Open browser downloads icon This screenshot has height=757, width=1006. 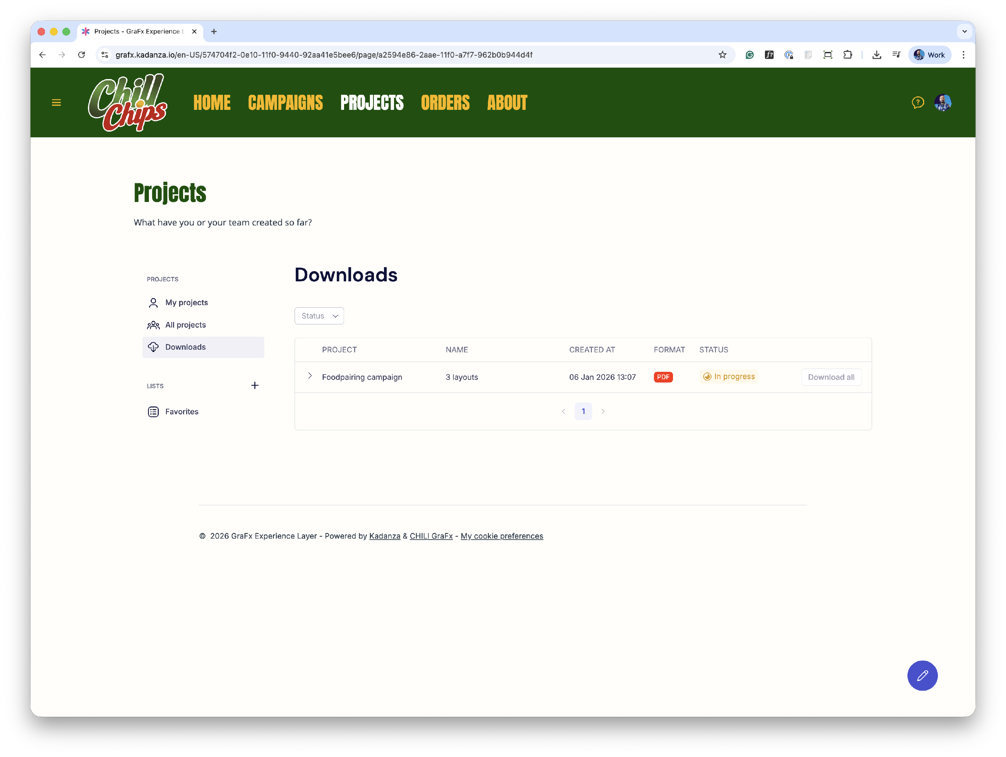click(x=876, y=55)
